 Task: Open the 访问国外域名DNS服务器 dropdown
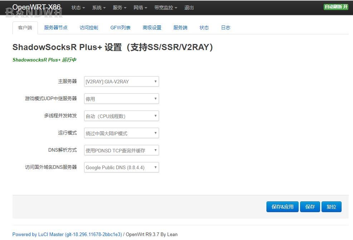click(122, 167)
